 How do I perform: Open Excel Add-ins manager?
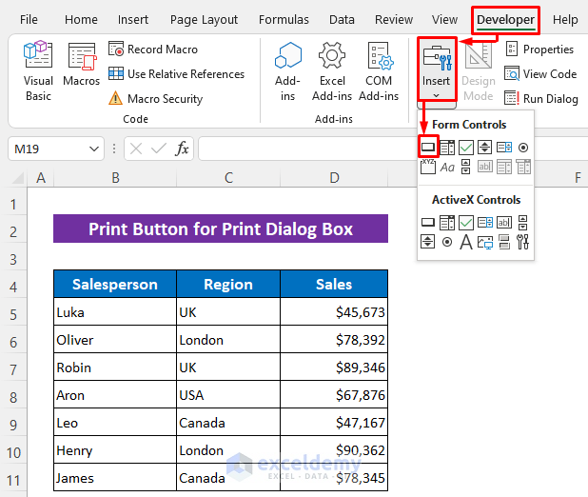332,70
